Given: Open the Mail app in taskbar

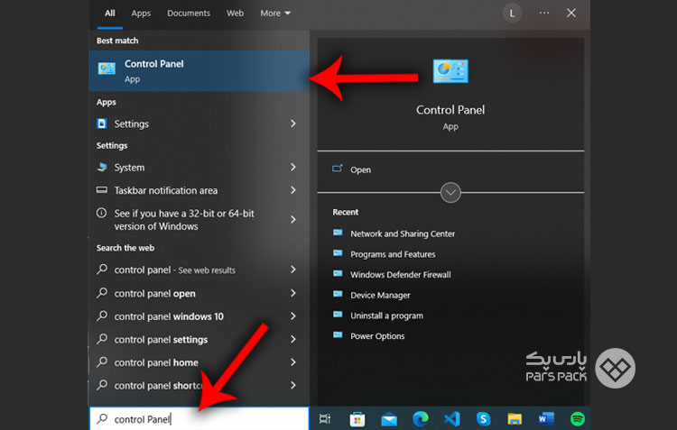Looking at the screenshot, I should coord(389,419).
